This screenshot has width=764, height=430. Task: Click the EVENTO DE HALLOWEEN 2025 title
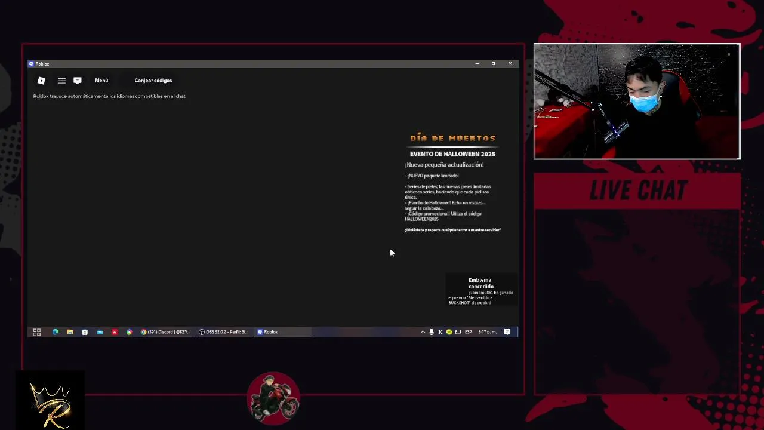click(x=452, y=154)
